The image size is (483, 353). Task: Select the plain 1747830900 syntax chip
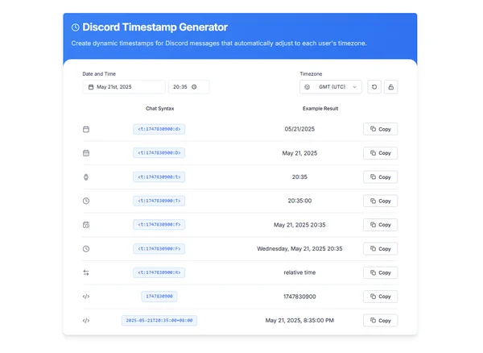coord(159,297)
